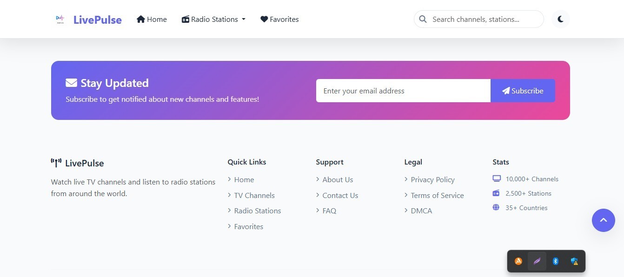Open the Windows Security shield tray icon
The height and width of the screenshot is (277, 624).
click(575, 261)
